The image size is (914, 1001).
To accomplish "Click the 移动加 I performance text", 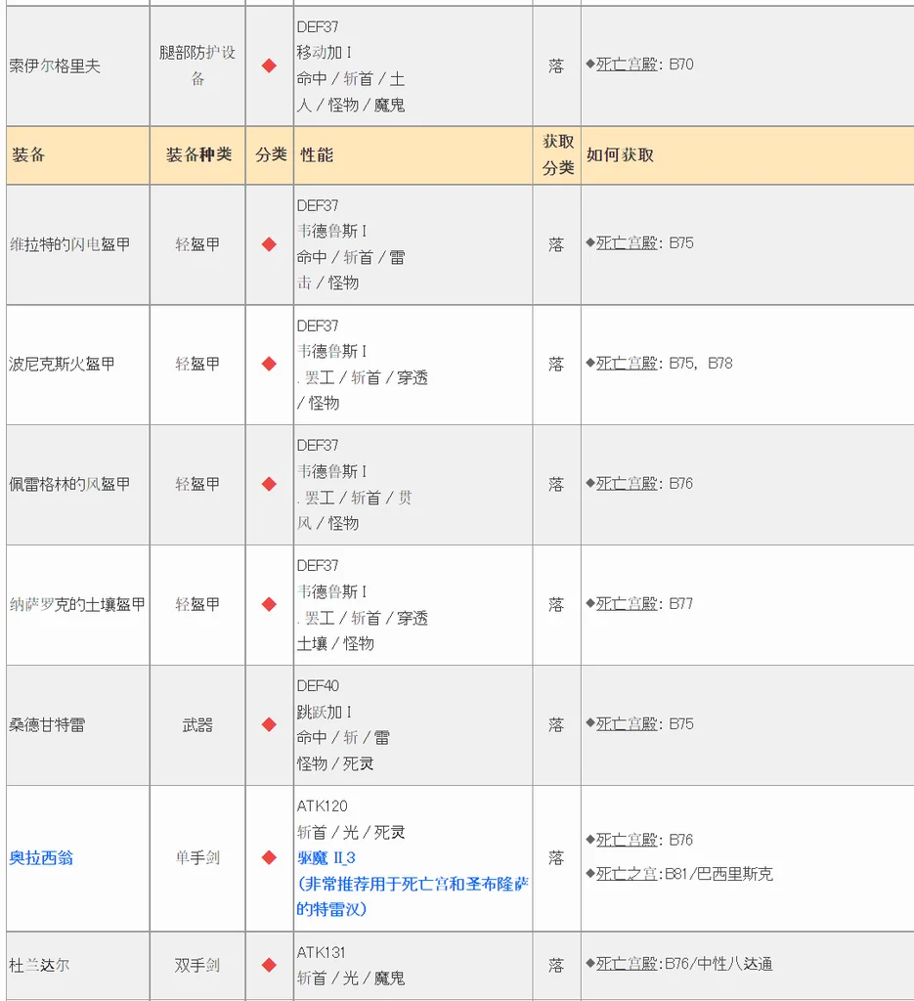I will click(x=324, y=53).
